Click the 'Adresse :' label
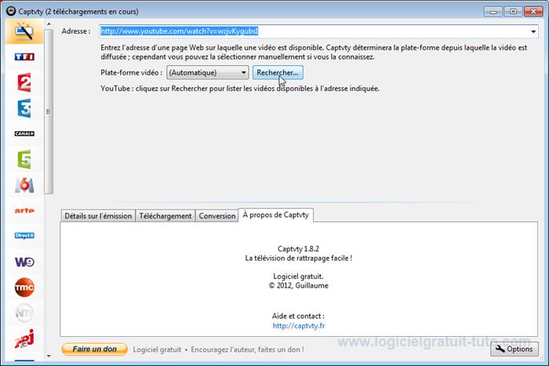 click(75, 31)
